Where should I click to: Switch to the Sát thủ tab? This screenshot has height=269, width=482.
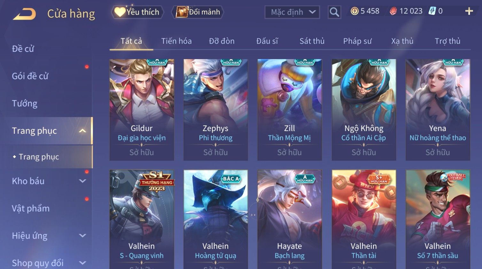[x=312, y=41]
